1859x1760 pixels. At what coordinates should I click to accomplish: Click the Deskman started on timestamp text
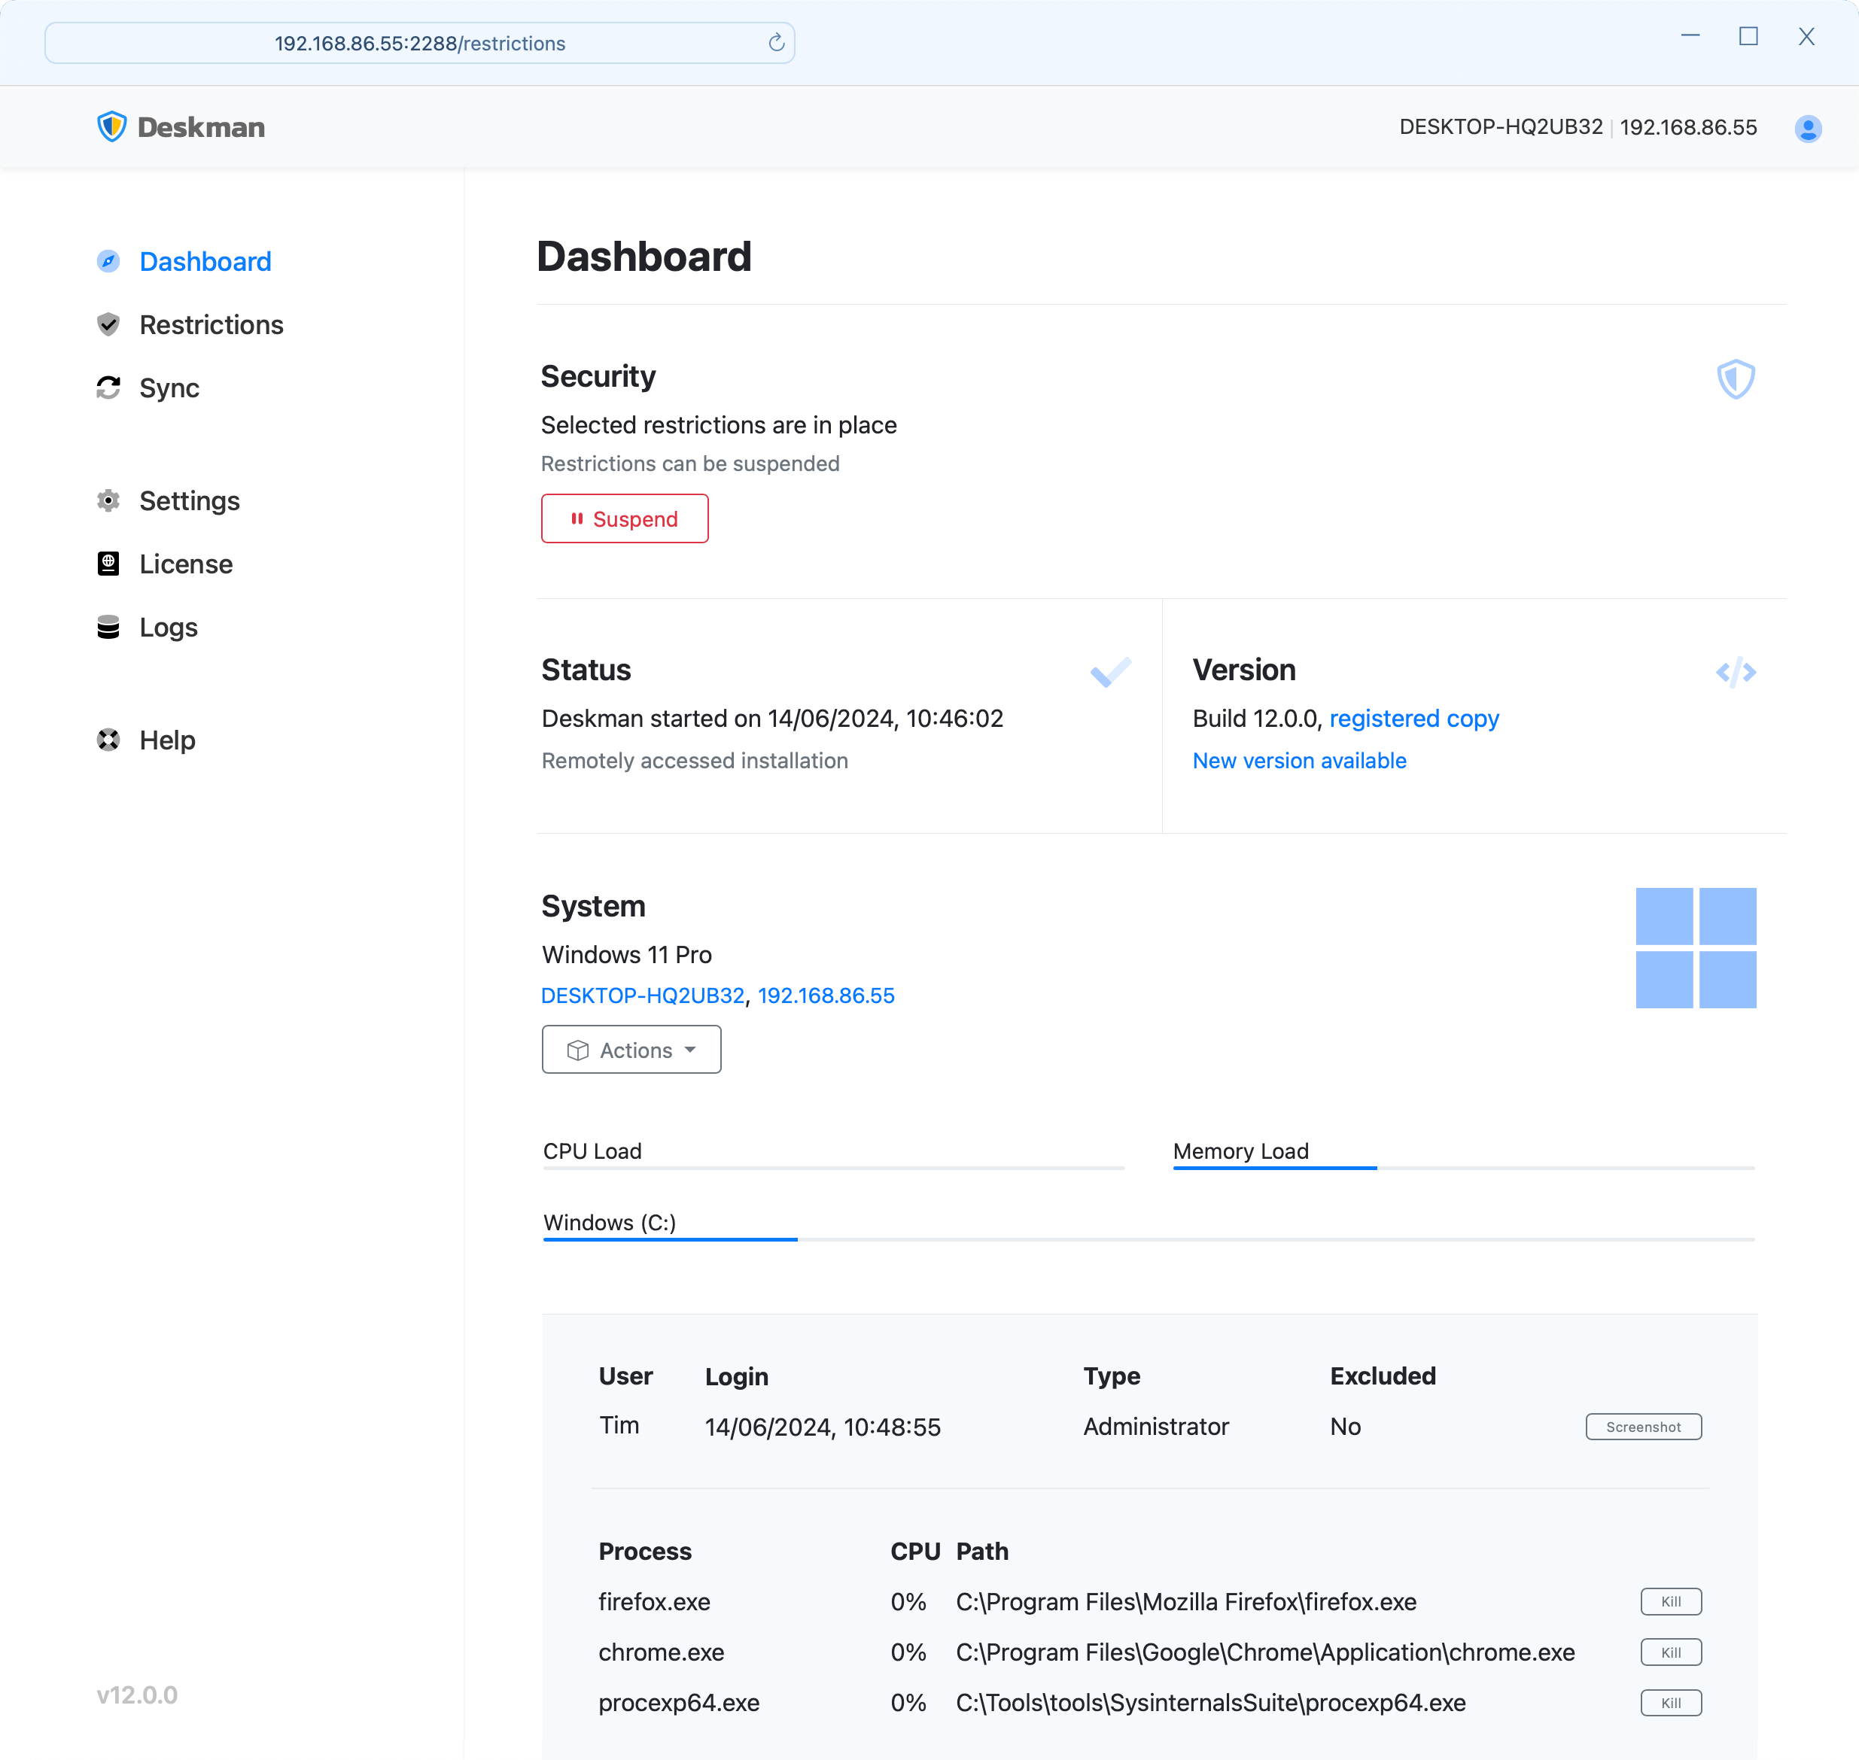(x=772, y=719)
